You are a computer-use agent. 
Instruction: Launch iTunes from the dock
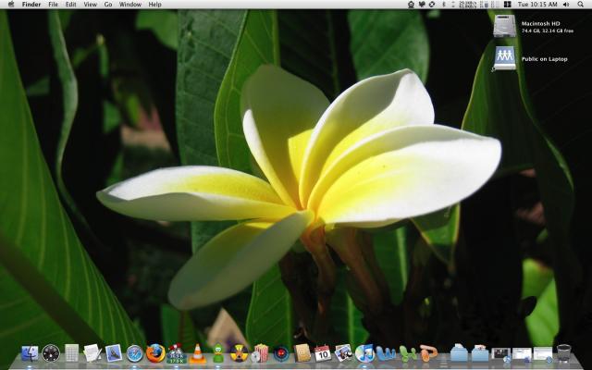[364, 353]
